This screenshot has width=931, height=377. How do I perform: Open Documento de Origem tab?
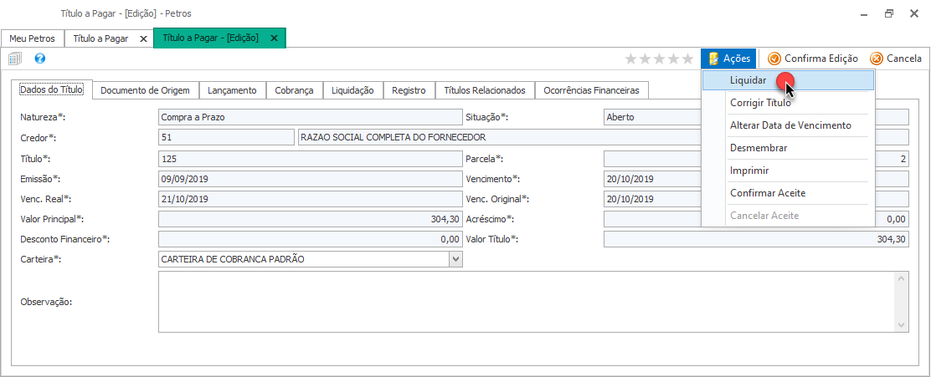click(x=145, y=90)
